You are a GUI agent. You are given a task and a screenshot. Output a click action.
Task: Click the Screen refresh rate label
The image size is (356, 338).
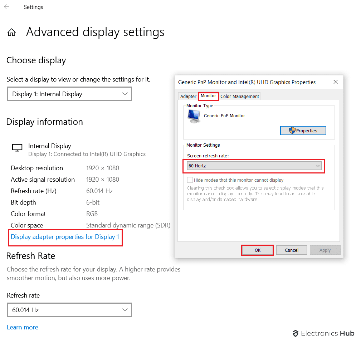tap(208, 156)
